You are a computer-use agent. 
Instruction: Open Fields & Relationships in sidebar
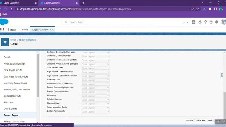point(14,64)
